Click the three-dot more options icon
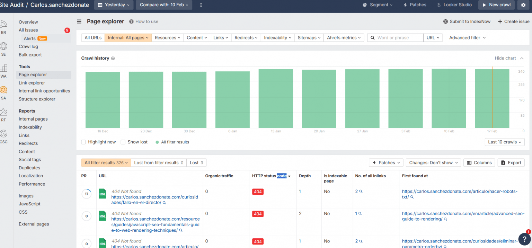Screen dimensions: 532x248 coord(201,5)
